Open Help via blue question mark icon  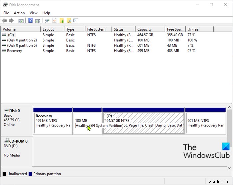tap(31, 20)
